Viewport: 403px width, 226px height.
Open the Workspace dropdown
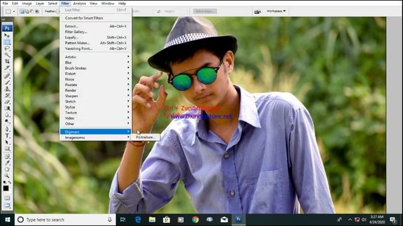(276, 11)
